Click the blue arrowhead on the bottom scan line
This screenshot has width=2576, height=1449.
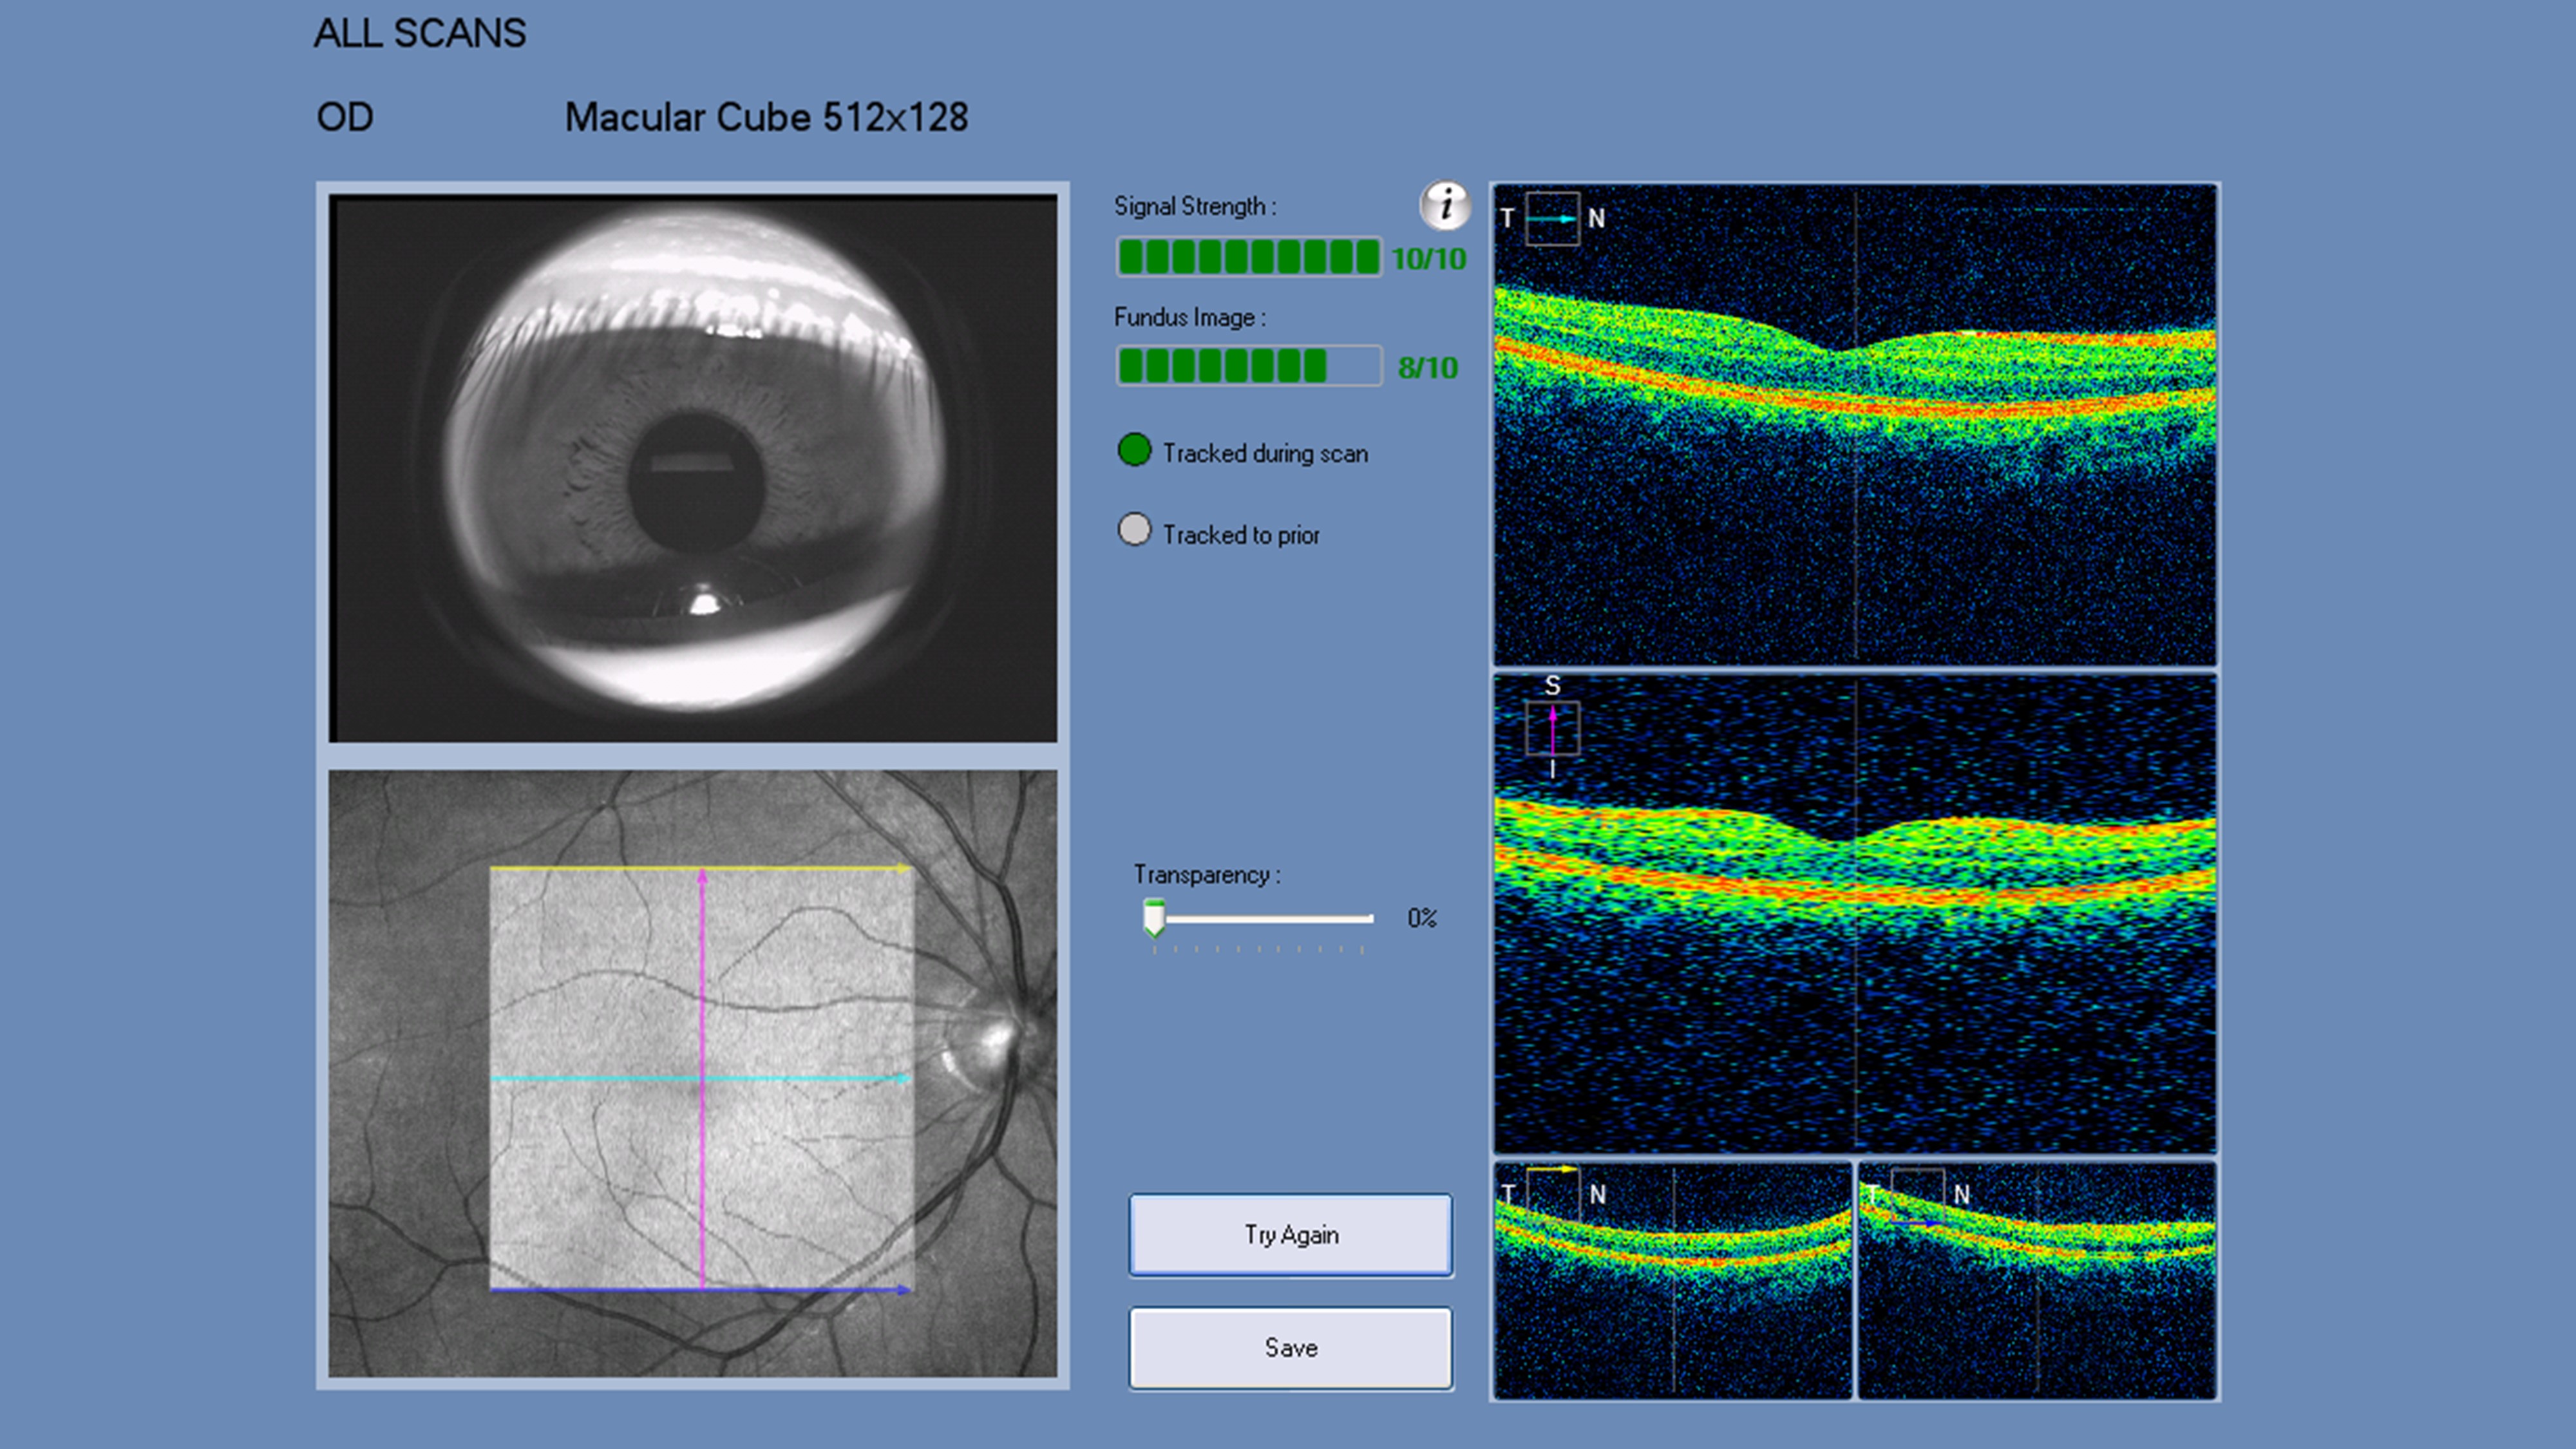[x=903, y=1290]
